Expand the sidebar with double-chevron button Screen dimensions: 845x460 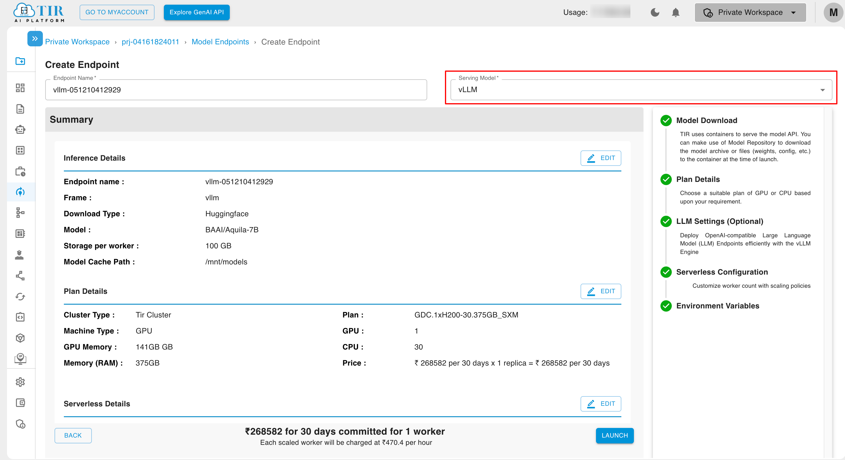click(x=35, y=39)
